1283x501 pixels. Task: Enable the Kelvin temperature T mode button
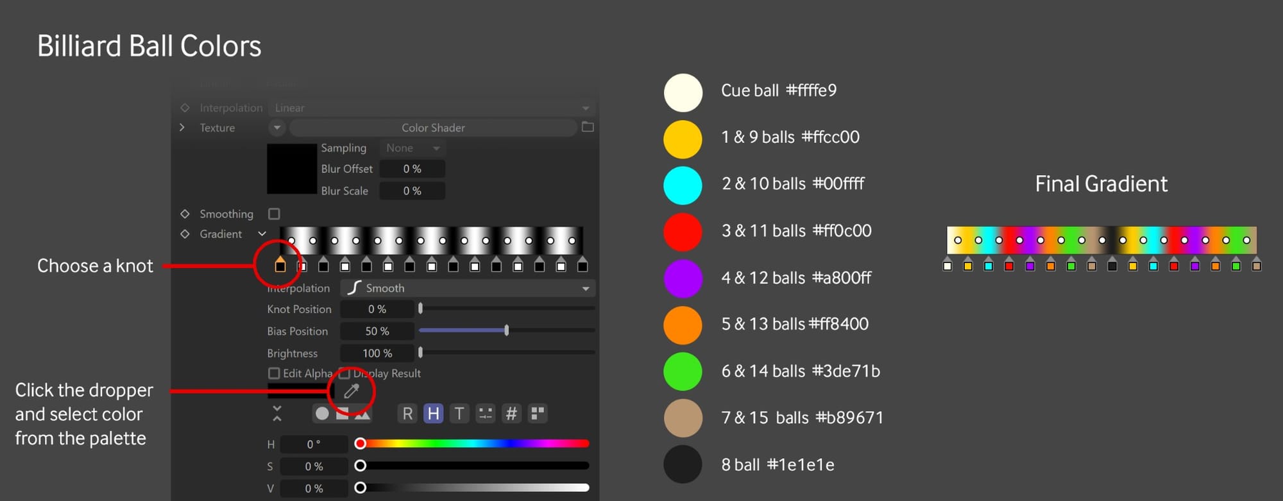[x=459, y=414]
